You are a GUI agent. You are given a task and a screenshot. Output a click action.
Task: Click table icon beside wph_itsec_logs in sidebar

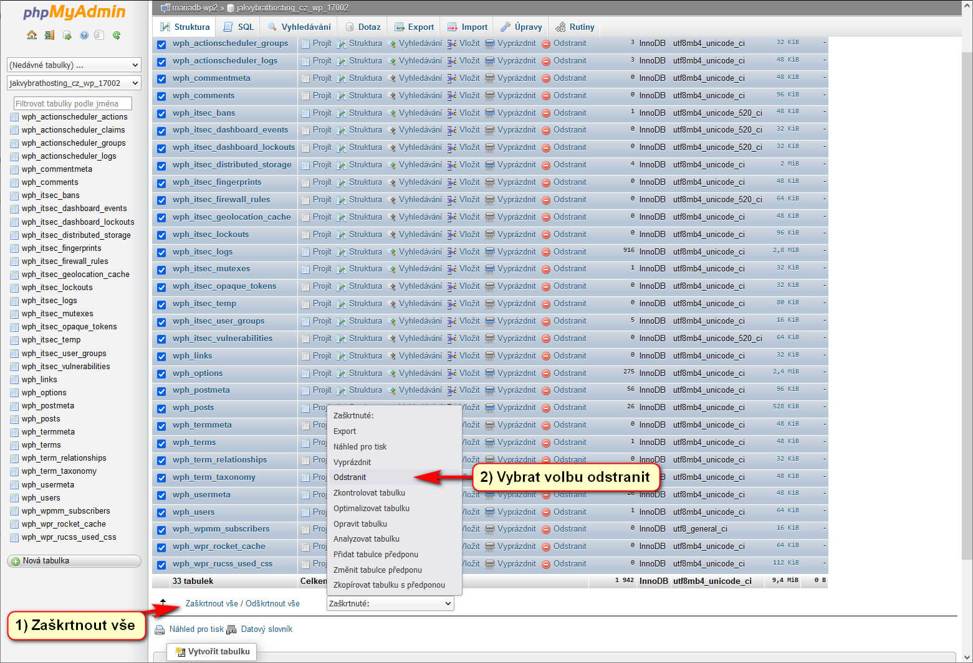coord(15,301)
